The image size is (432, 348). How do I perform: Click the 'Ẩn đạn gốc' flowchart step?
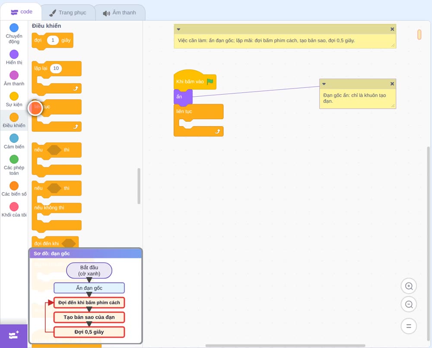(89, 288)
